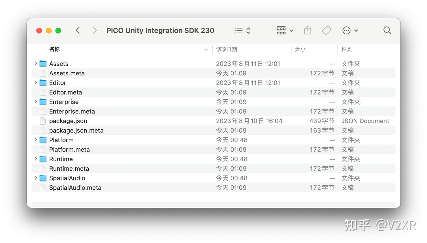Screen dimensions: 427x243
Task: Select the Platform folder icon
Action: [43, 140]
